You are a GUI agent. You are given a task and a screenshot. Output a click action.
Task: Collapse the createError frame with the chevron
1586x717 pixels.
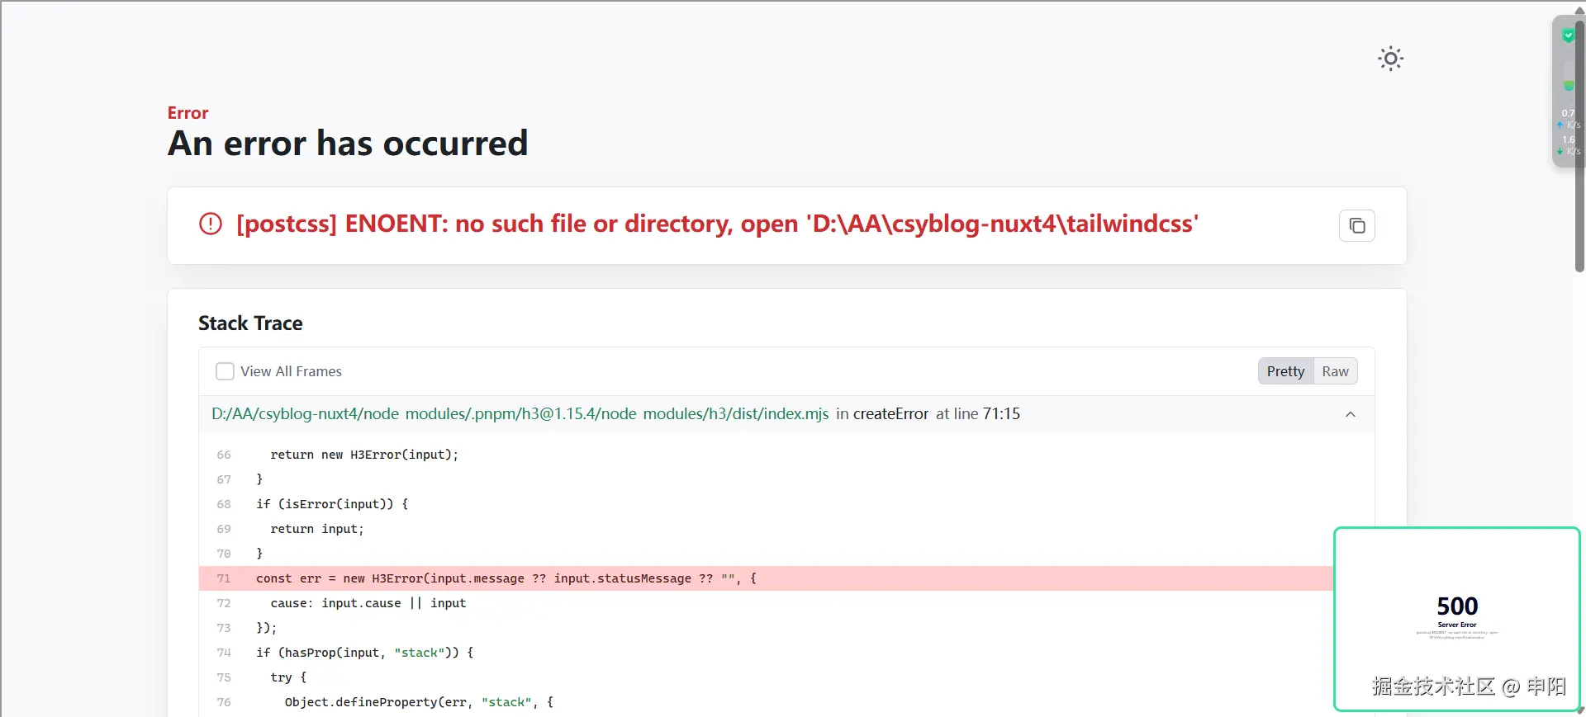1351,414
